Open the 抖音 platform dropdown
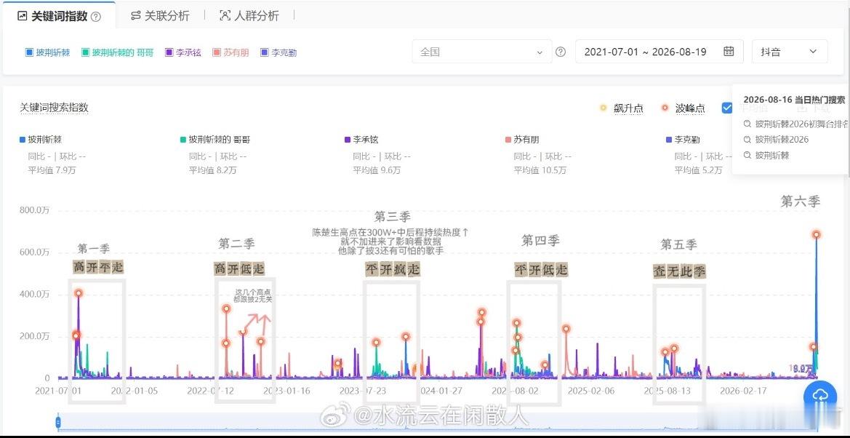850x438 pixels. point(790,52)
